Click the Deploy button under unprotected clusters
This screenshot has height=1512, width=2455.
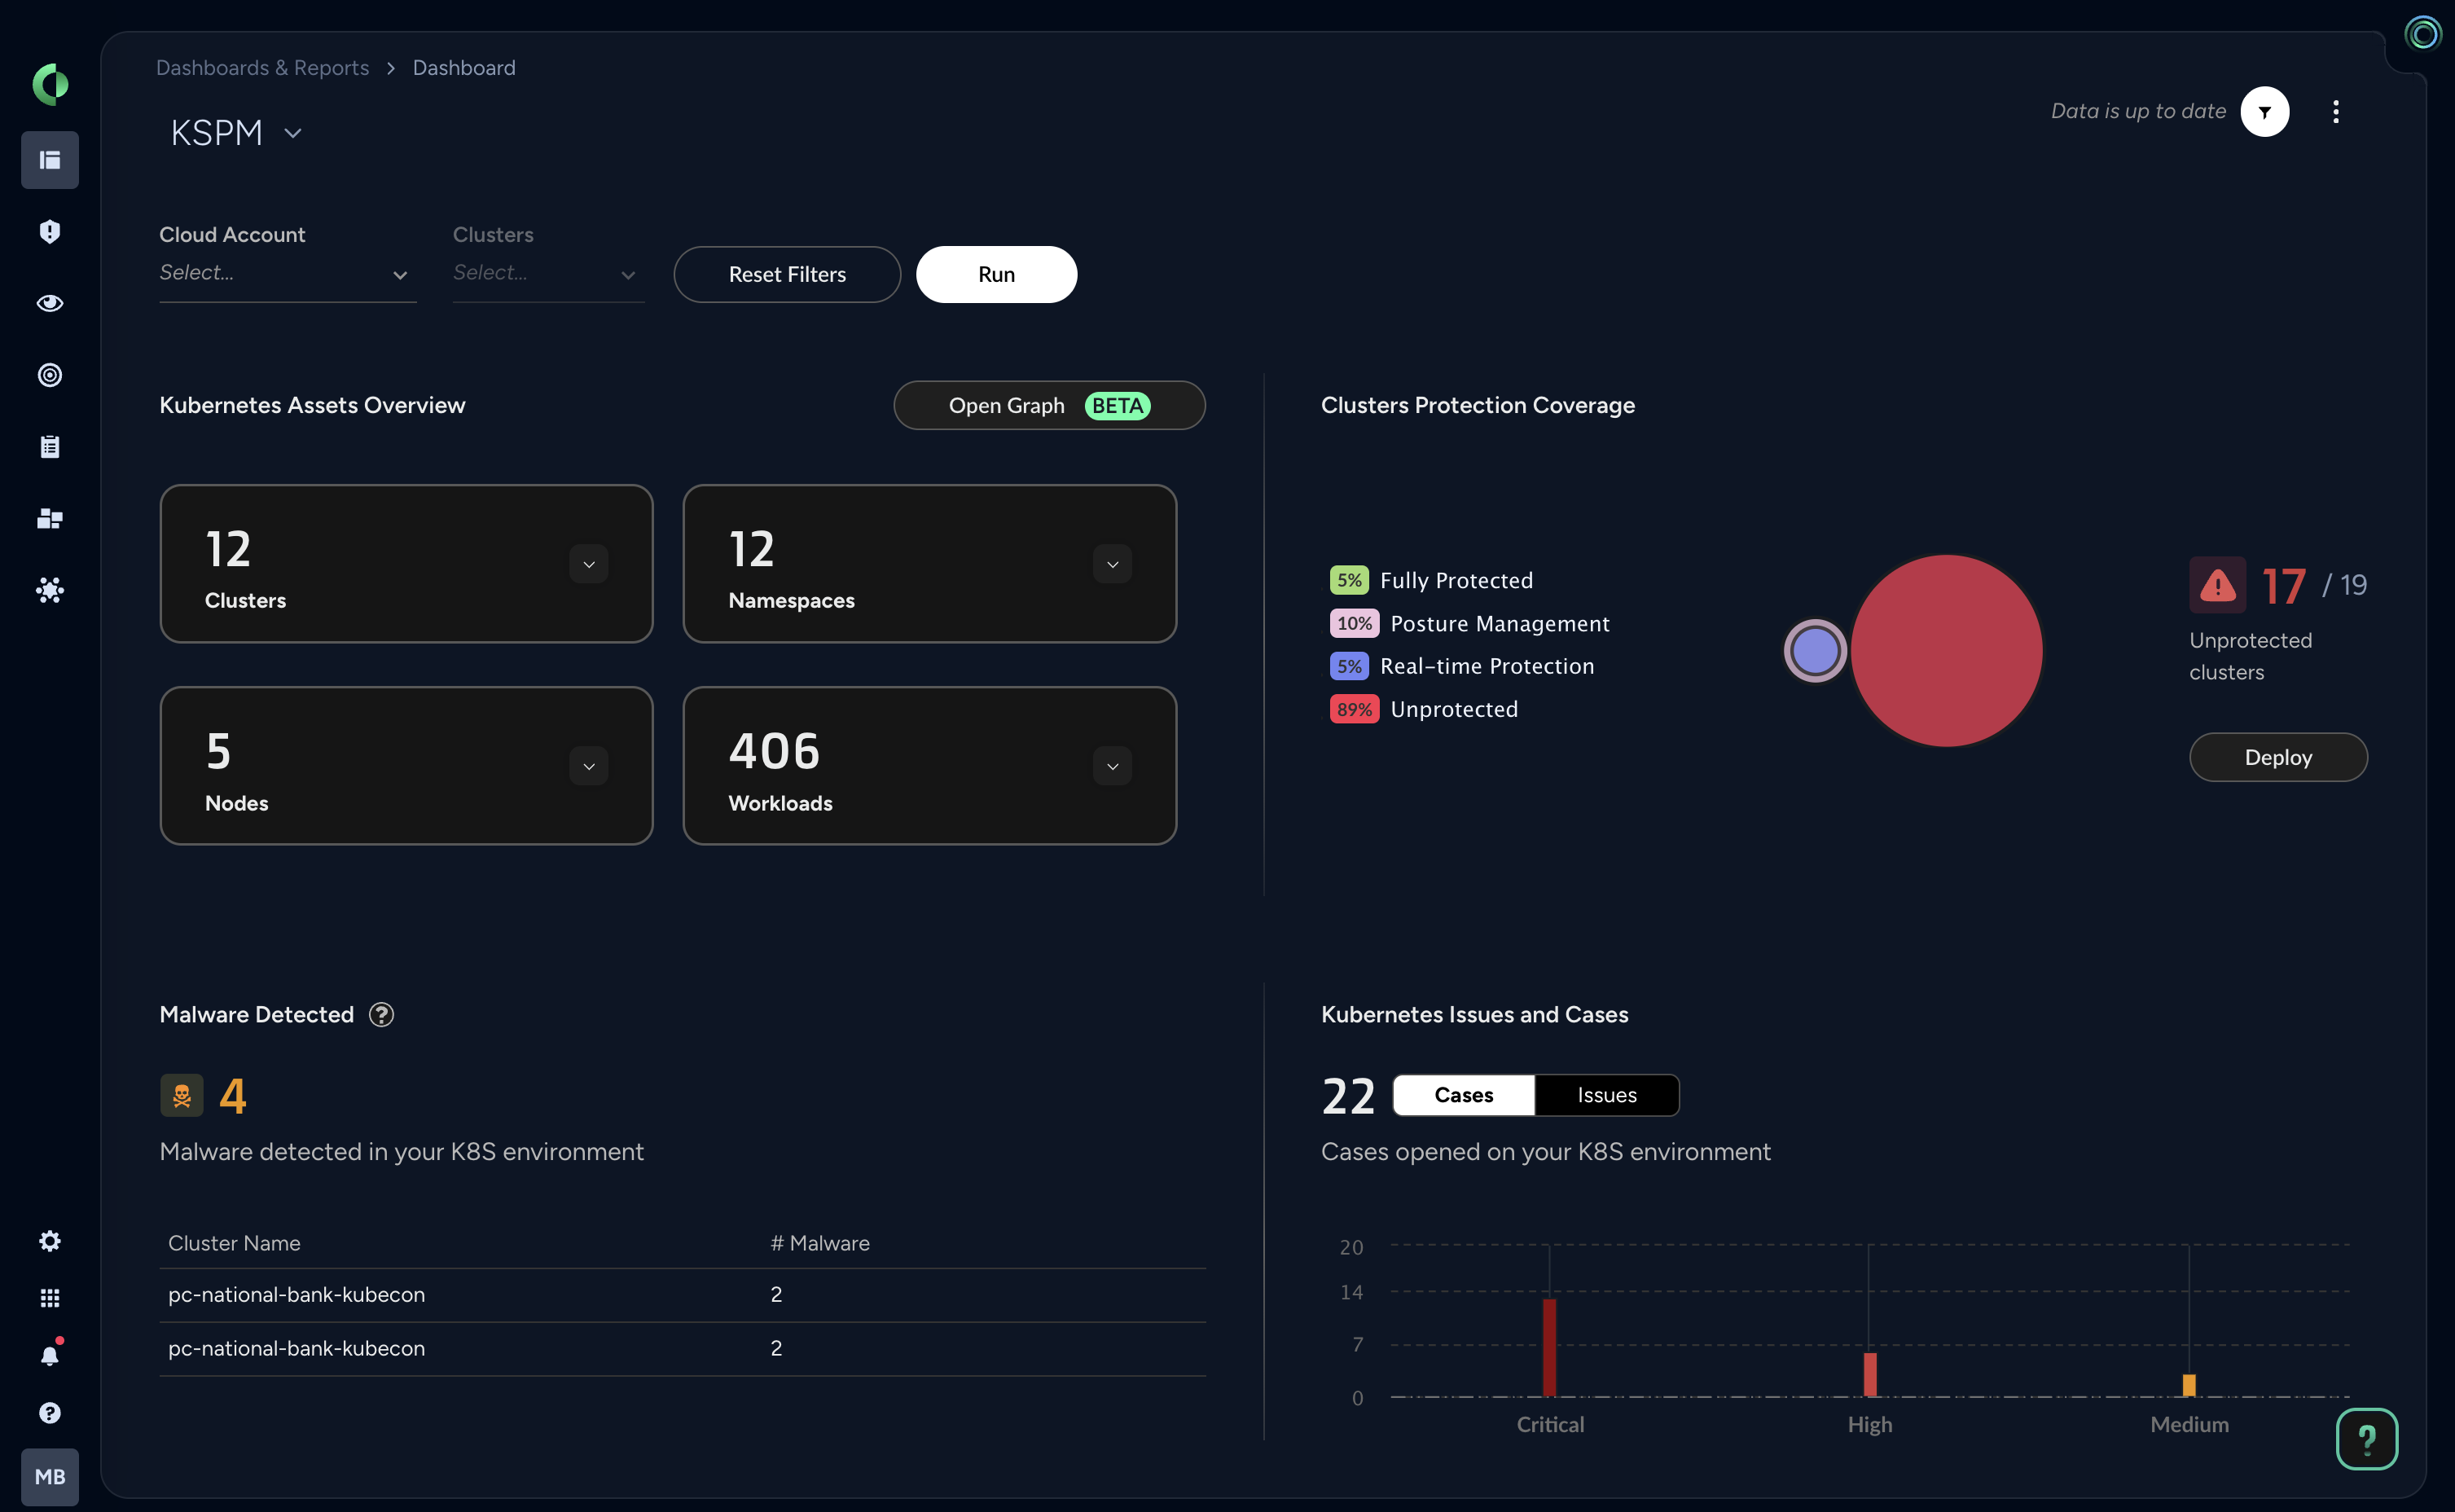(x=2278, y=757)
